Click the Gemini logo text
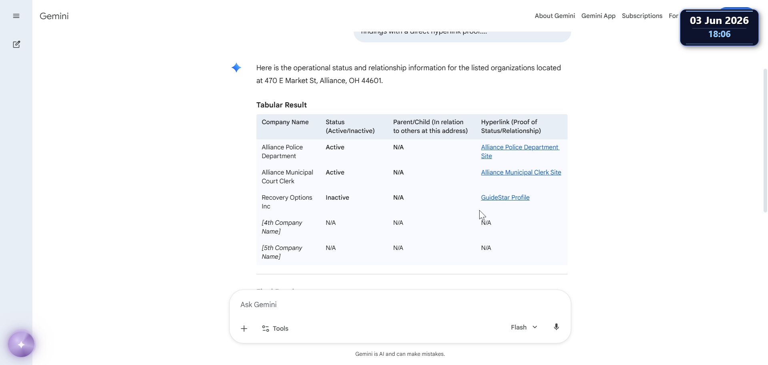 pyautogui.click(x=54, y=16)
